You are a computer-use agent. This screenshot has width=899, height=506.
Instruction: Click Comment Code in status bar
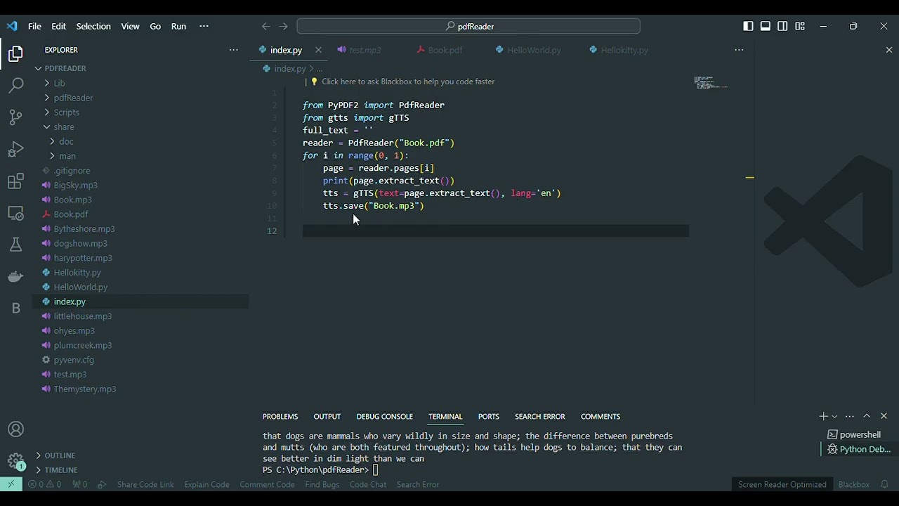tap(267, 484)
